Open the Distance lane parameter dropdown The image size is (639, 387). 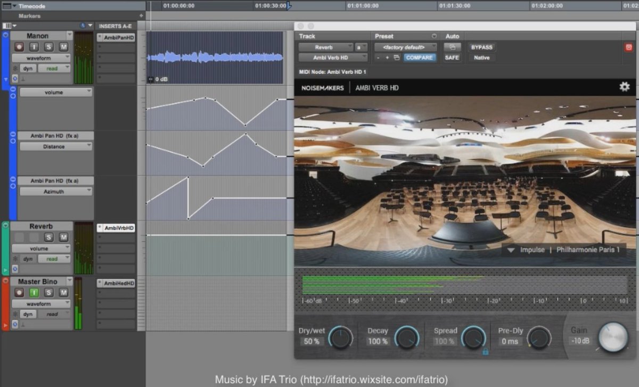[56, 146]
